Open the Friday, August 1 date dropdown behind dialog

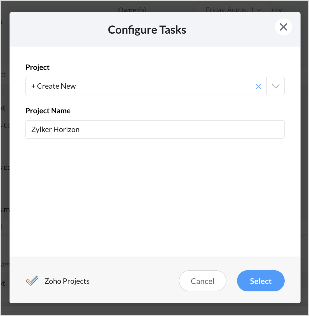pos(233,10)
